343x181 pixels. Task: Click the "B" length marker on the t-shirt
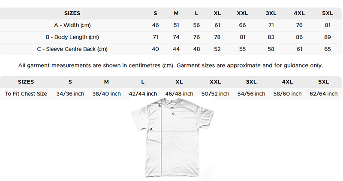click(x=159, y=106)
